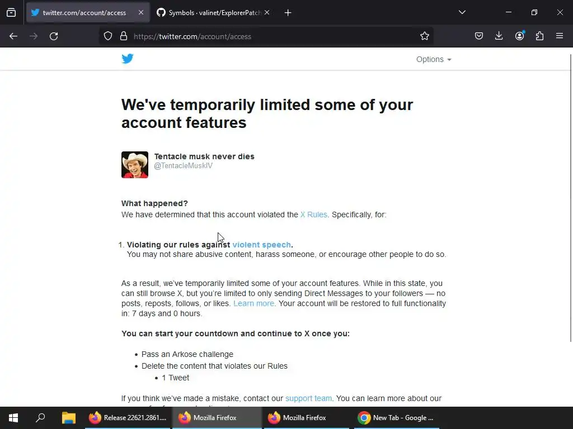
Task: Open Firefox hamburger application menu
Action: (x=560, y=36)
